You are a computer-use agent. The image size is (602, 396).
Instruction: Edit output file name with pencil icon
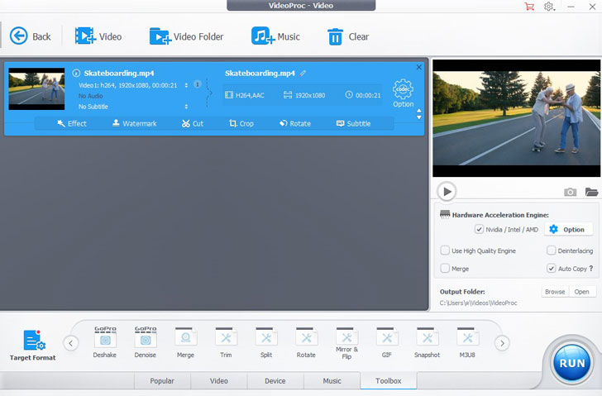pos(303,73)
